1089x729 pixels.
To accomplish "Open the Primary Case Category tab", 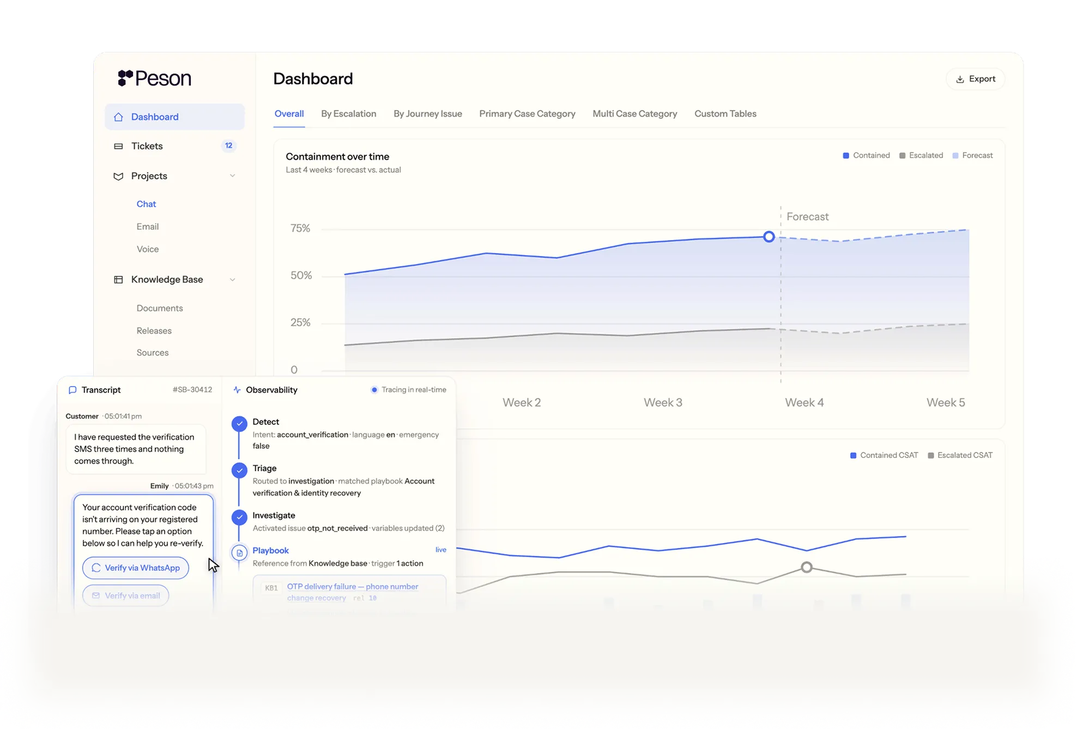I will pos(527,114).
